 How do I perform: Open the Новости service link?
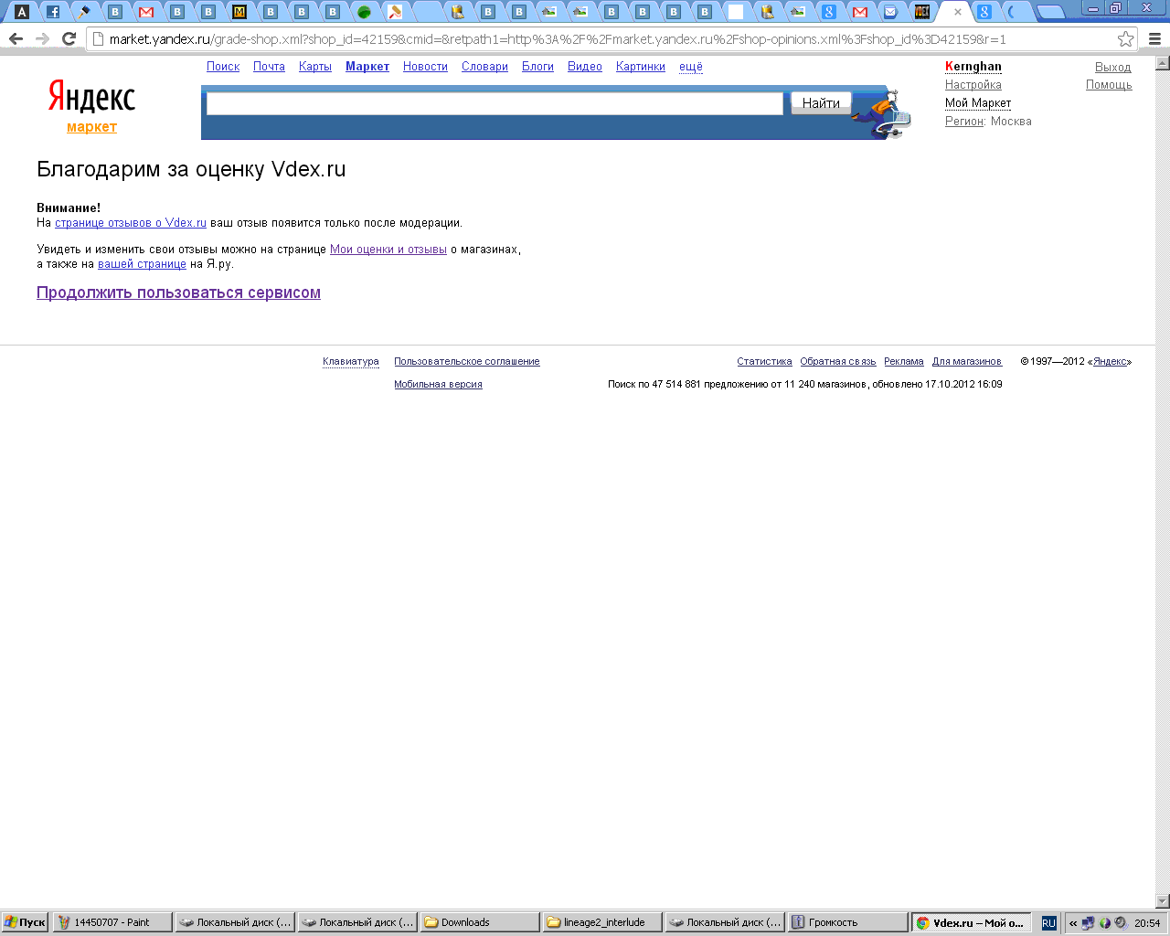click(x=425, y=67)
